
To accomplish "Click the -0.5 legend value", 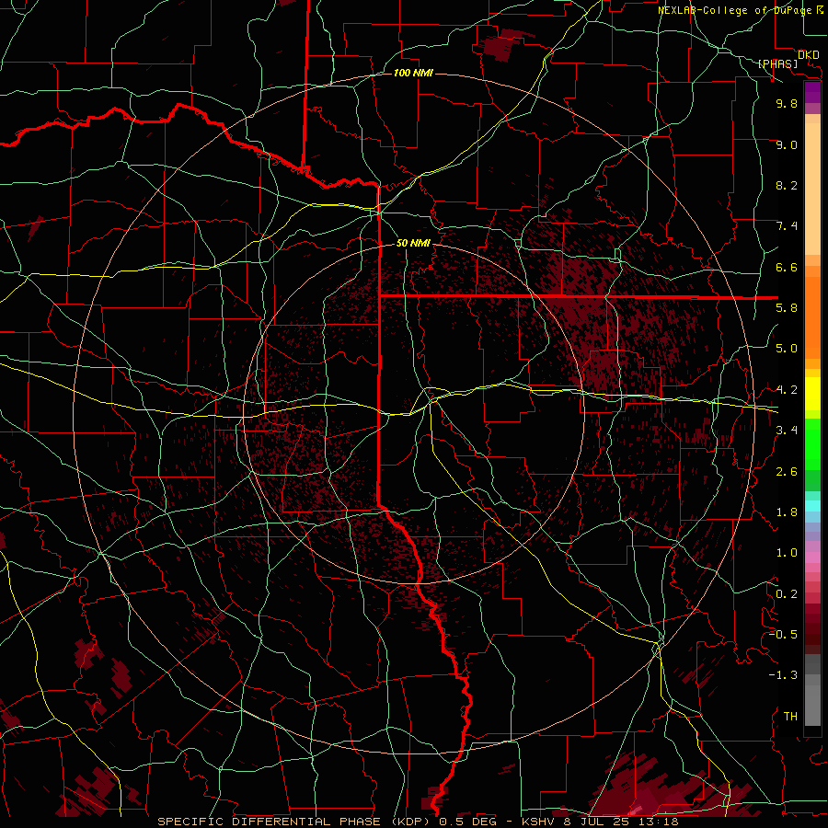I will [783, 634].
